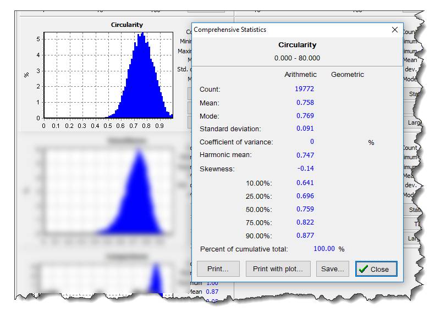Screen dimensions: 435x313
Task: Click the Arithmetic column header
Action: point(300,75)
